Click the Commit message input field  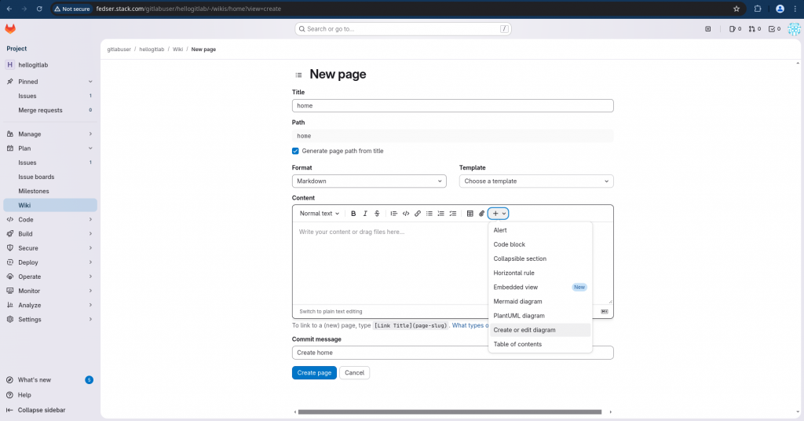pyautogui.click(x=452, y=353)
